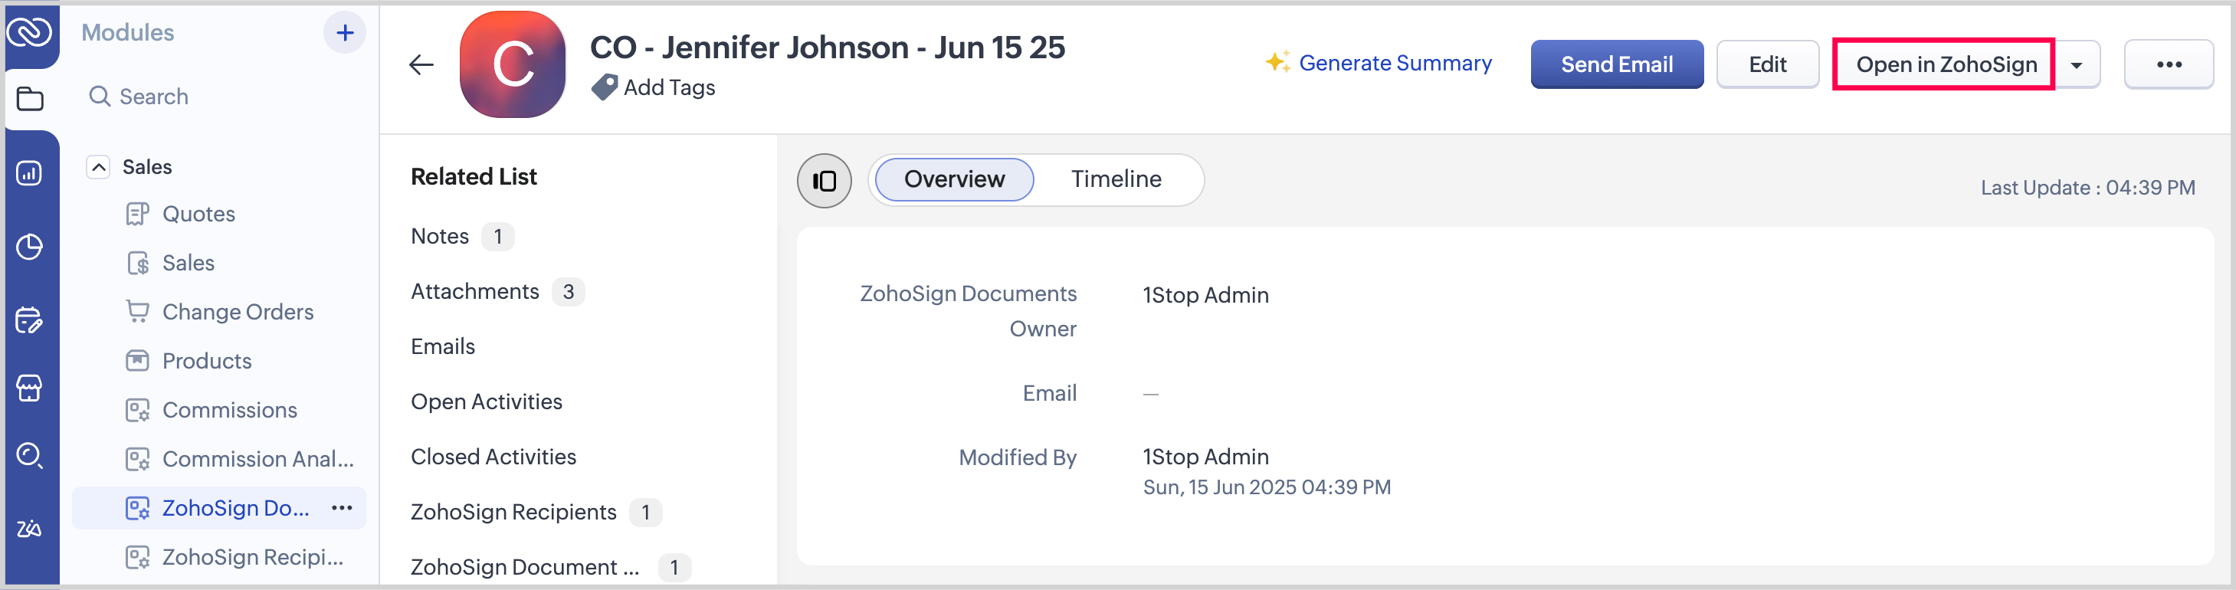
Task: Open the marketplace store icon in rail
Action: [30, 388]
